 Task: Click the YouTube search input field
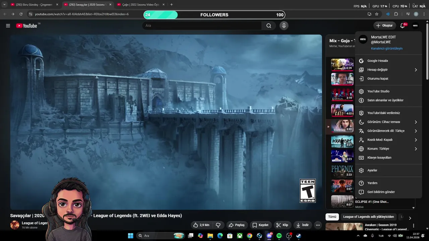coord(202,26)
